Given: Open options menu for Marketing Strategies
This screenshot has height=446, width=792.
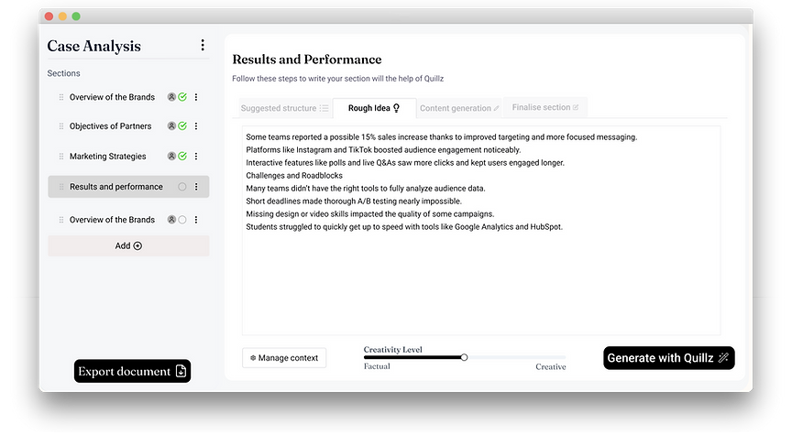Looking at the screenshot, I should pos(196,157).
